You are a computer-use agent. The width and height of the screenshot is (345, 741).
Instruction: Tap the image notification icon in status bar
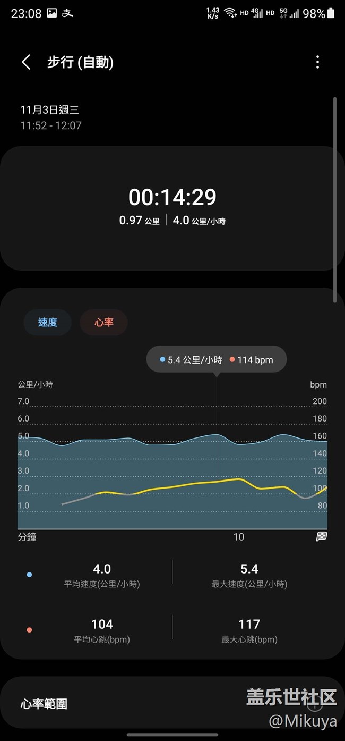[51, 13]
